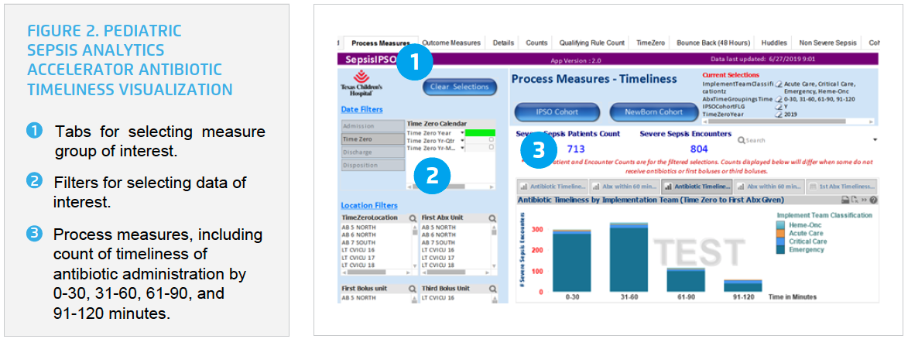This screenshot has height=339, width=908.
Task: Switch to the Process Measures tab
Action: [380, 43]
